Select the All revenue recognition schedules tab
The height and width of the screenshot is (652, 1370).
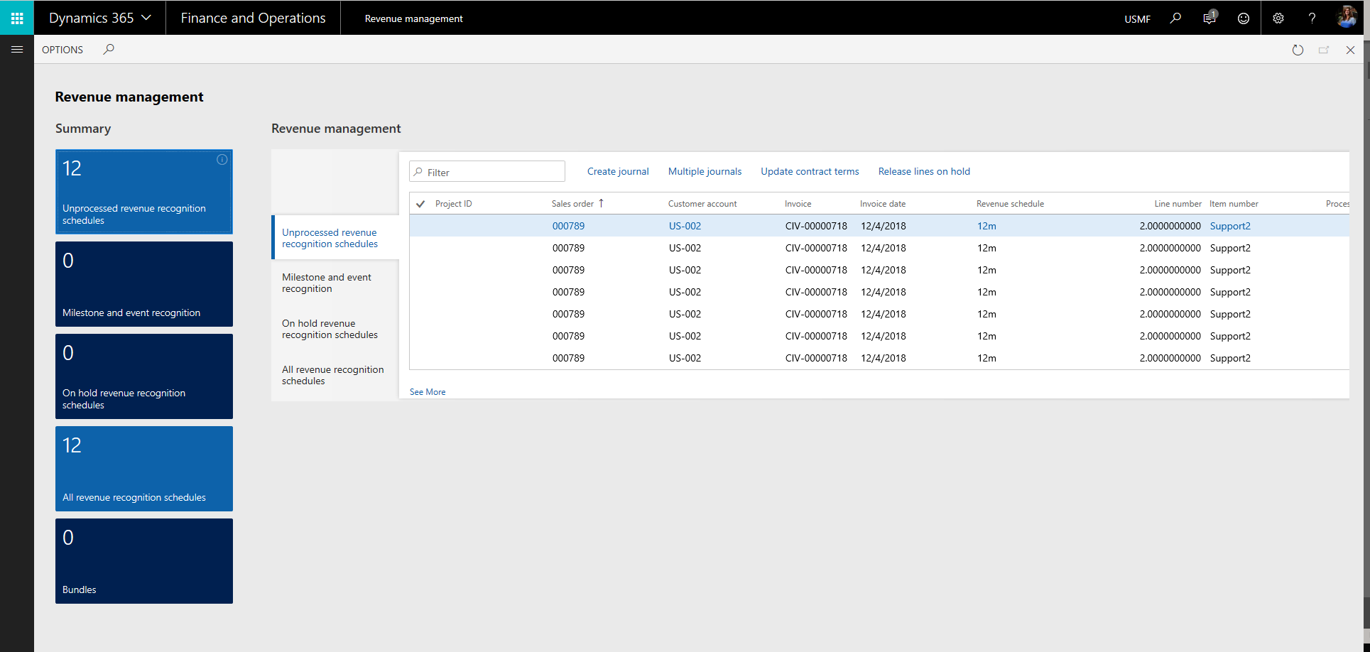(332, 375)
